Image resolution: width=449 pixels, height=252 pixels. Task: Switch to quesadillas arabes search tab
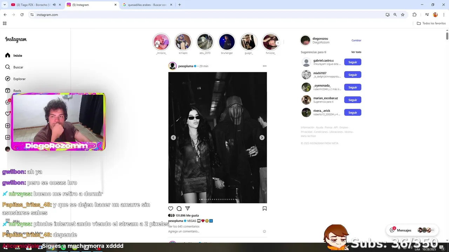[x=147, y=5]
